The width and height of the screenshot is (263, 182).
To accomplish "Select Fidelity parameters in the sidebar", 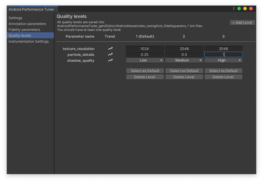I will pyautogui.click(x=24, y=30).
